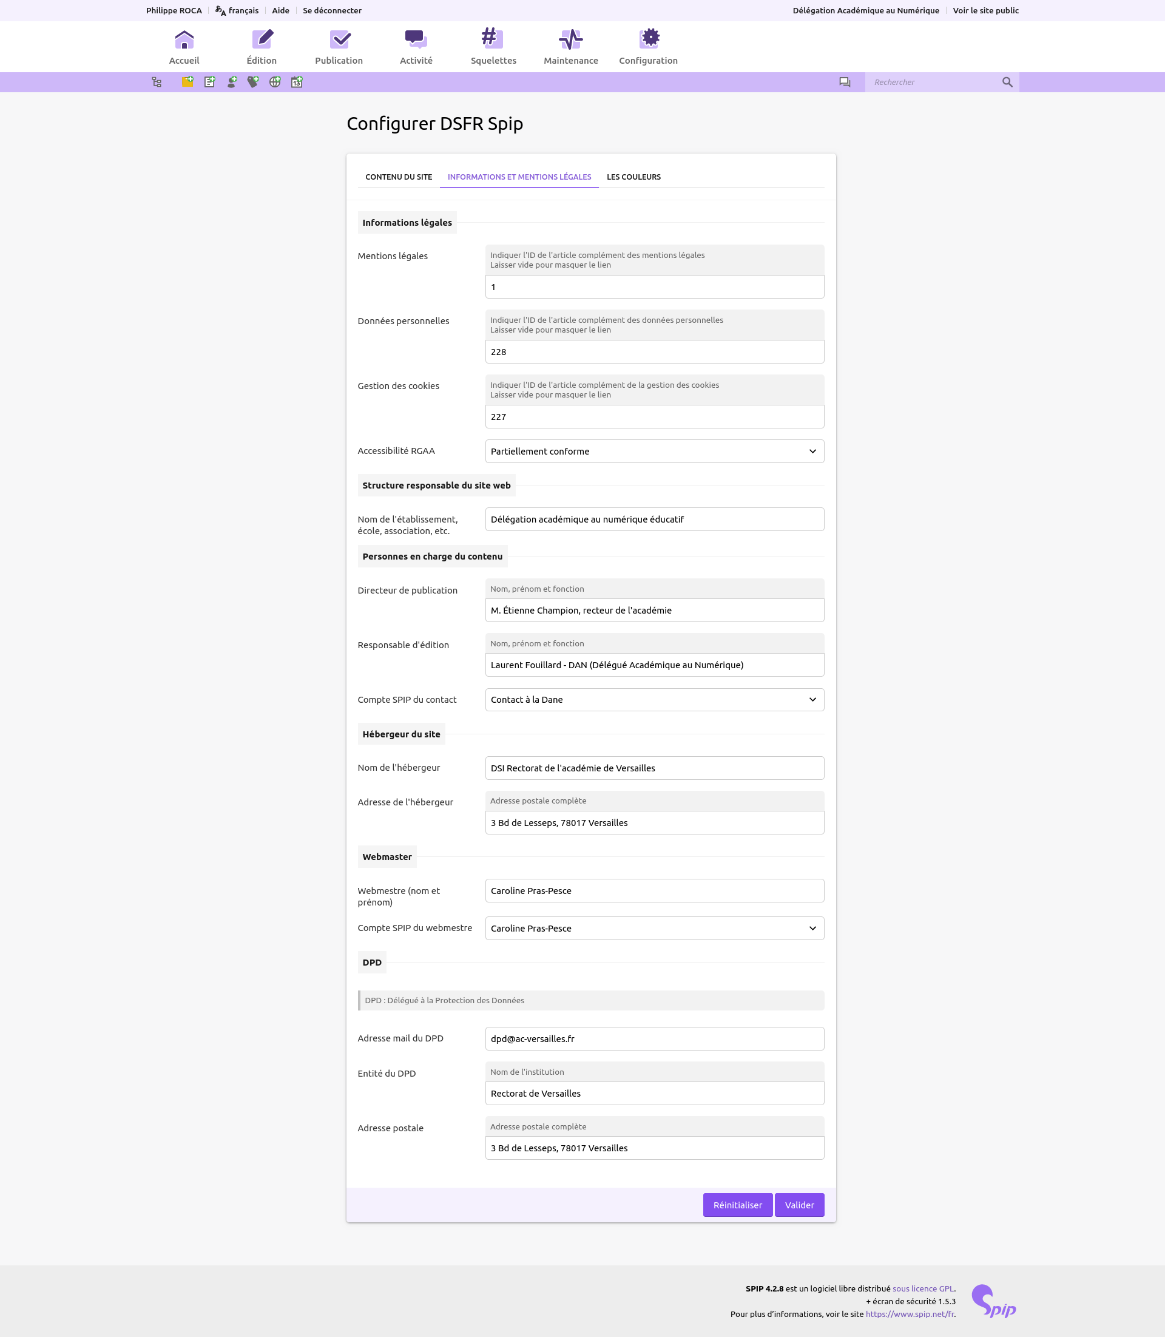Open the site hierarchy tree icon
1165x1337 pixels.
coord(157,82)
